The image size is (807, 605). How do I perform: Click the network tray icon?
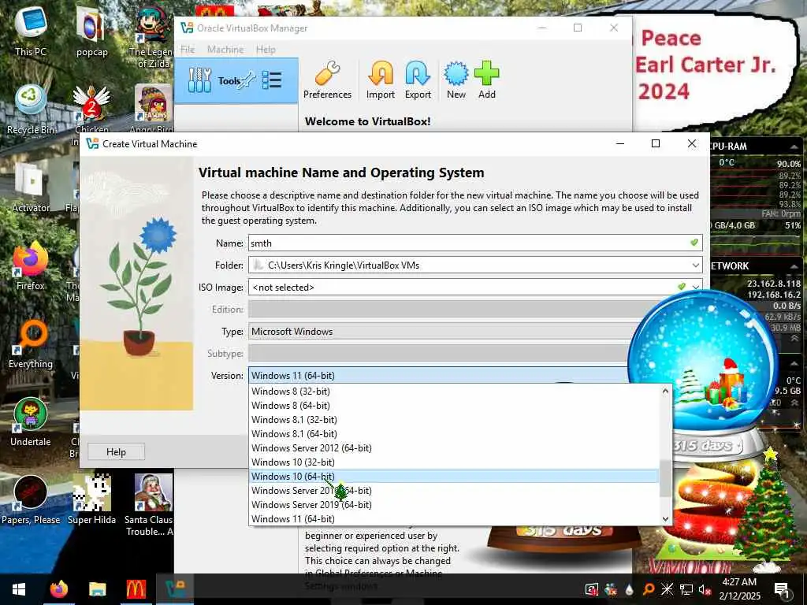[x=686, y=589]
